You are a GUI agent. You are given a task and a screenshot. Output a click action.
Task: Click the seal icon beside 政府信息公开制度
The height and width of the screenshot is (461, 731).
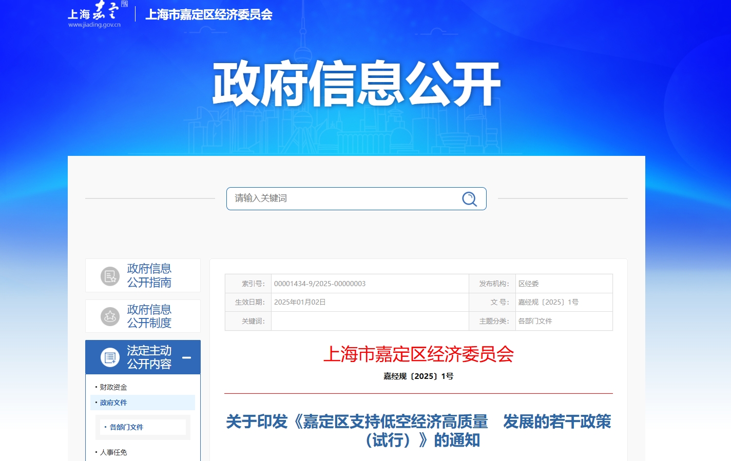(109, 315)
